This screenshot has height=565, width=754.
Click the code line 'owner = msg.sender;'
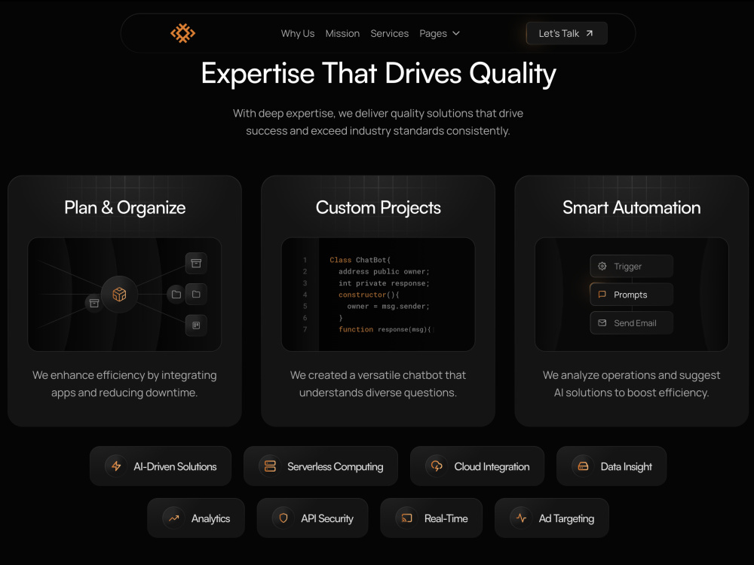pos(388,306)
